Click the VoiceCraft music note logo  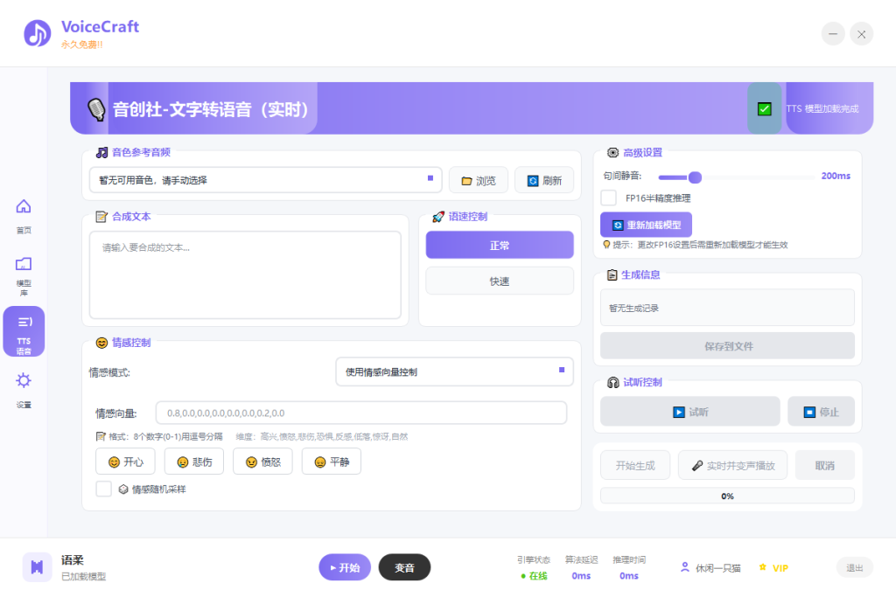(x=37, y=33)
